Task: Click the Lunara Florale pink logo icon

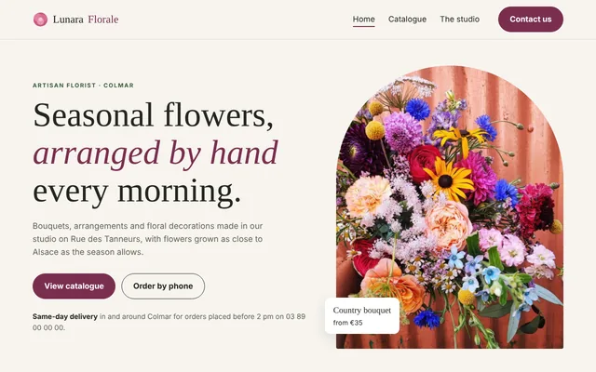Action: pyautogui.click(x=40, y=20)
